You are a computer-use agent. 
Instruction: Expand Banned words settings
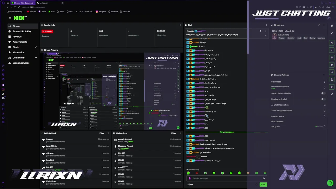325,117
